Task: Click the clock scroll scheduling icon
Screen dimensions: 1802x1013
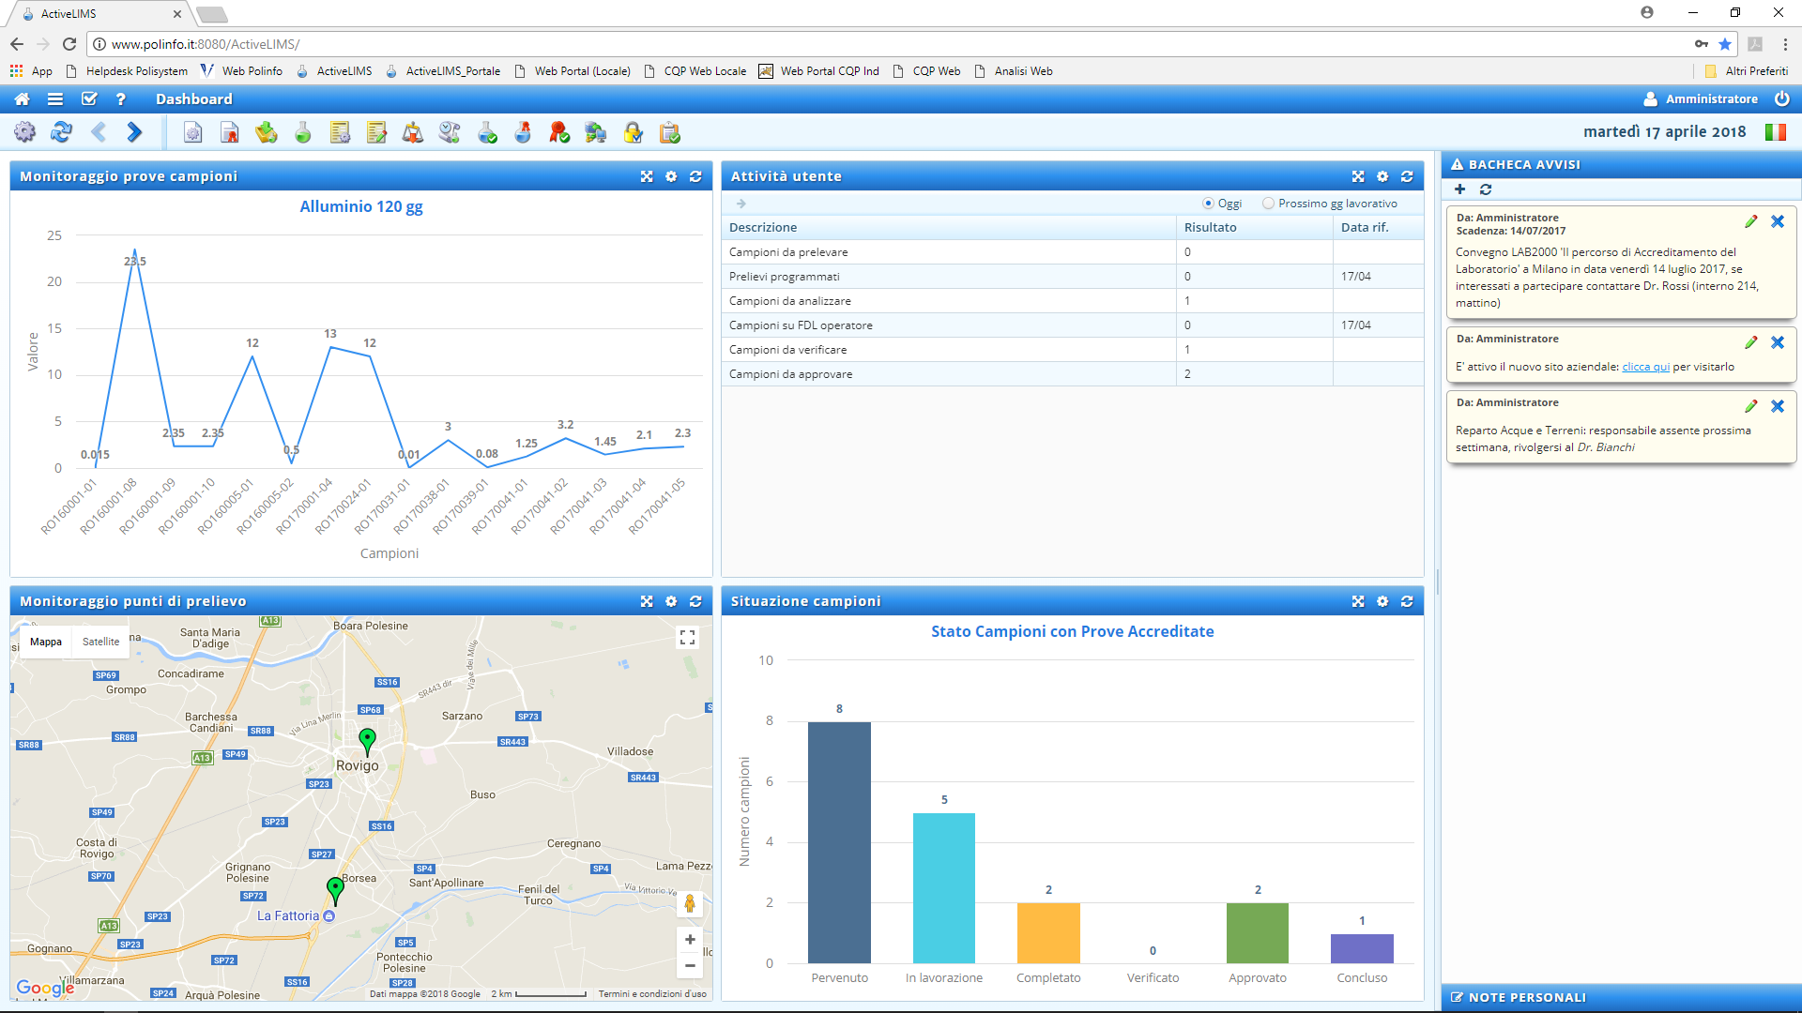Action: pyautogui.click(x=450, y=133)
